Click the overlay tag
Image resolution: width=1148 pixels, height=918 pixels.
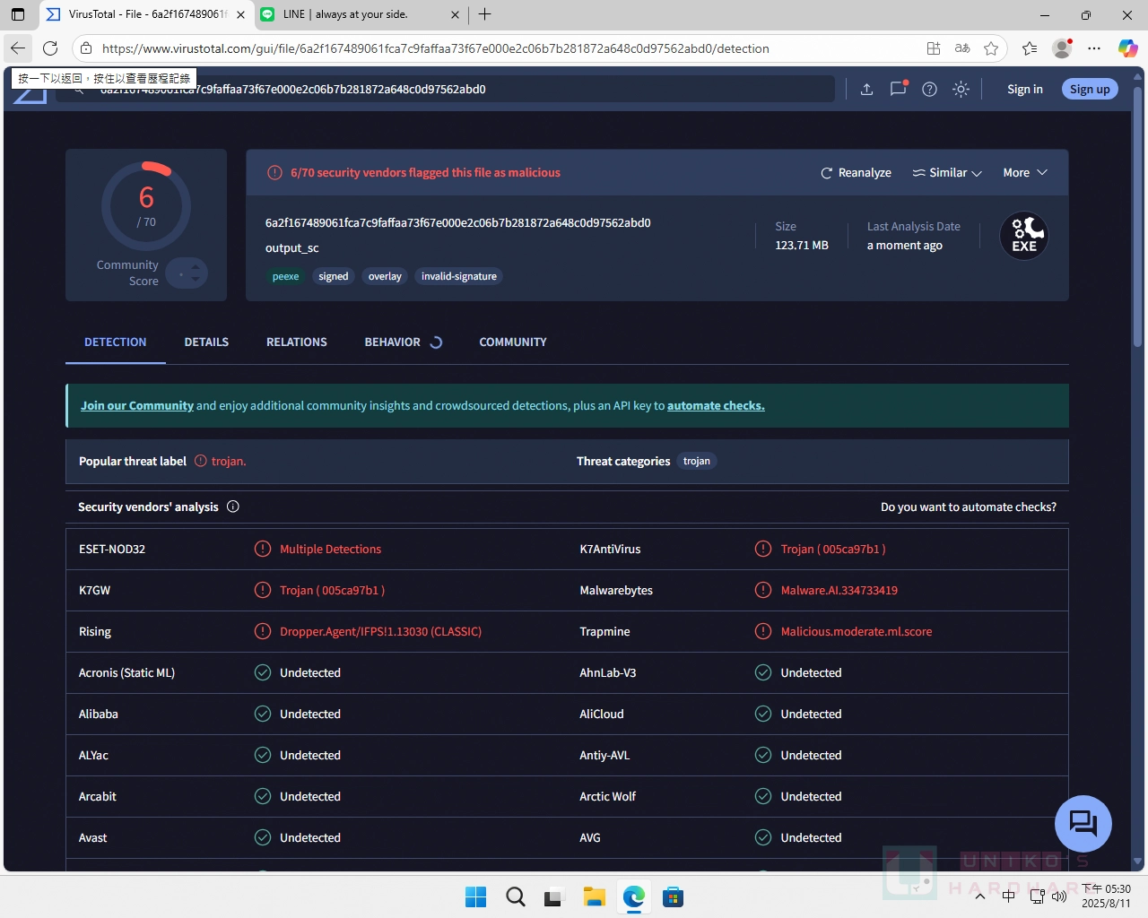(385, 276)
